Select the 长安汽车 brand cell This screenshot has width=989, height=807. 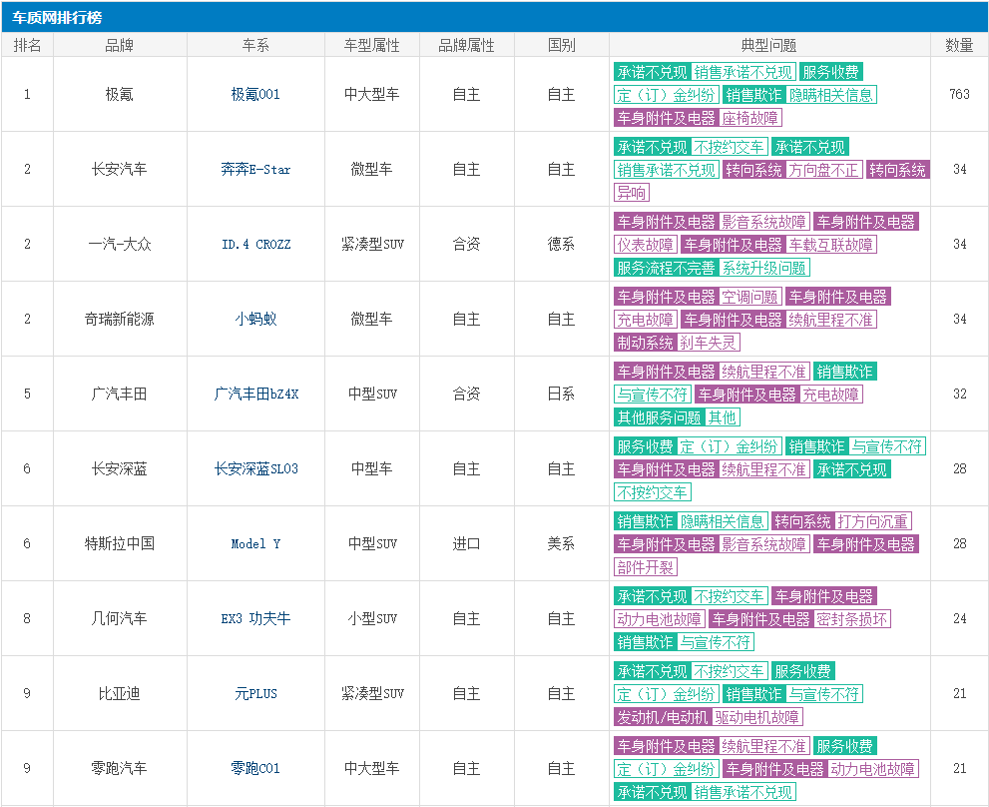pyautogui.click(x=119, y=169)
